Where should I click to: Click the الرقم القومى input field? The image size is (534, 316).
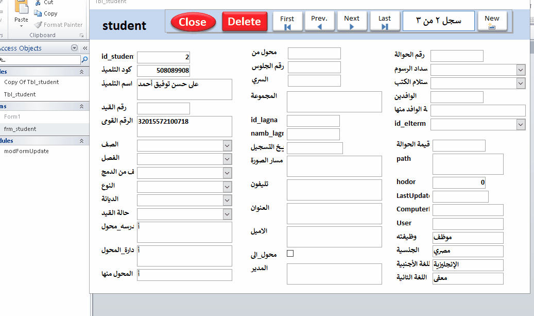[185, 126]
